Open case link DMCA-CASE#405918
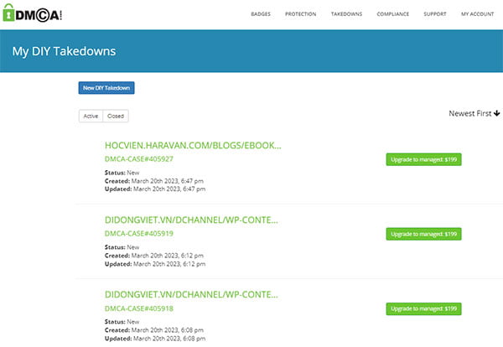This screenshot has width=503, height=347. (139, 308)
